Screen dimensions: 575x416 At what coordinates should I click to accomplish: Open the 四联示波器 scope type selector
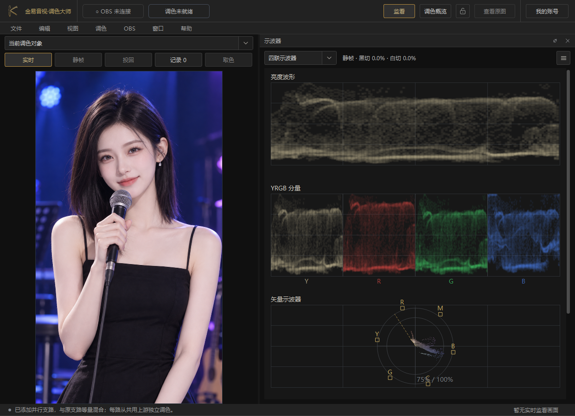point(300,58)
